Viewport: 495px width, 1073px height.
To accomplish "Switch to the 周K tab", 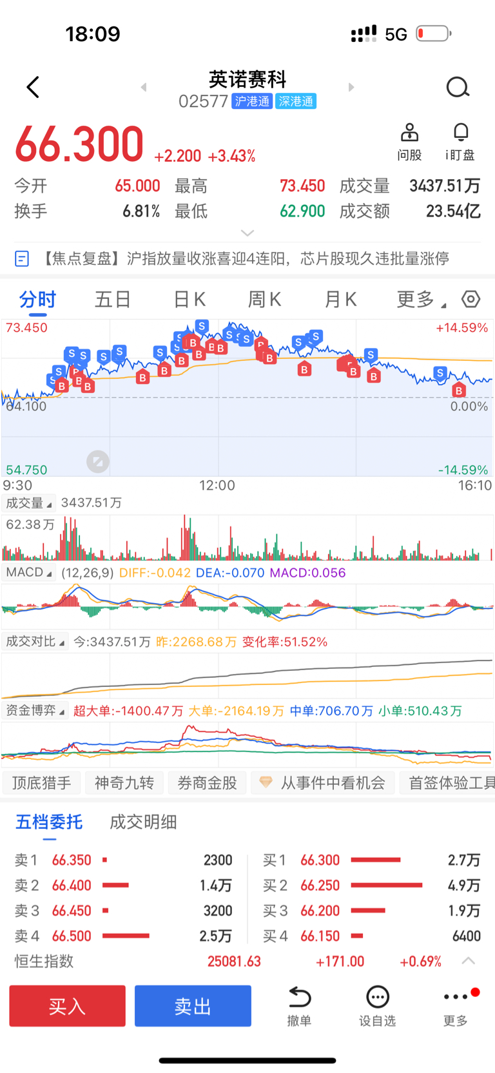I will pos(265,299).
